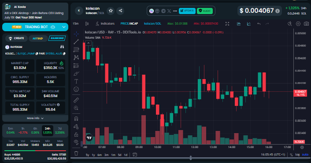
Task: Open chart settings hexagon icon
Action: (x=298, y=24)
